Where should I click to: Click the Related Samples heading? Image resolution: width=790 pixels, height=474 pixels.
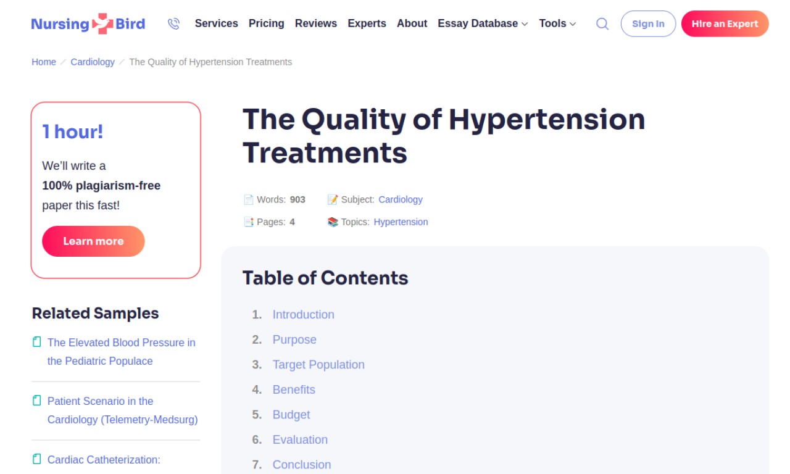click(x=95, y=314)
